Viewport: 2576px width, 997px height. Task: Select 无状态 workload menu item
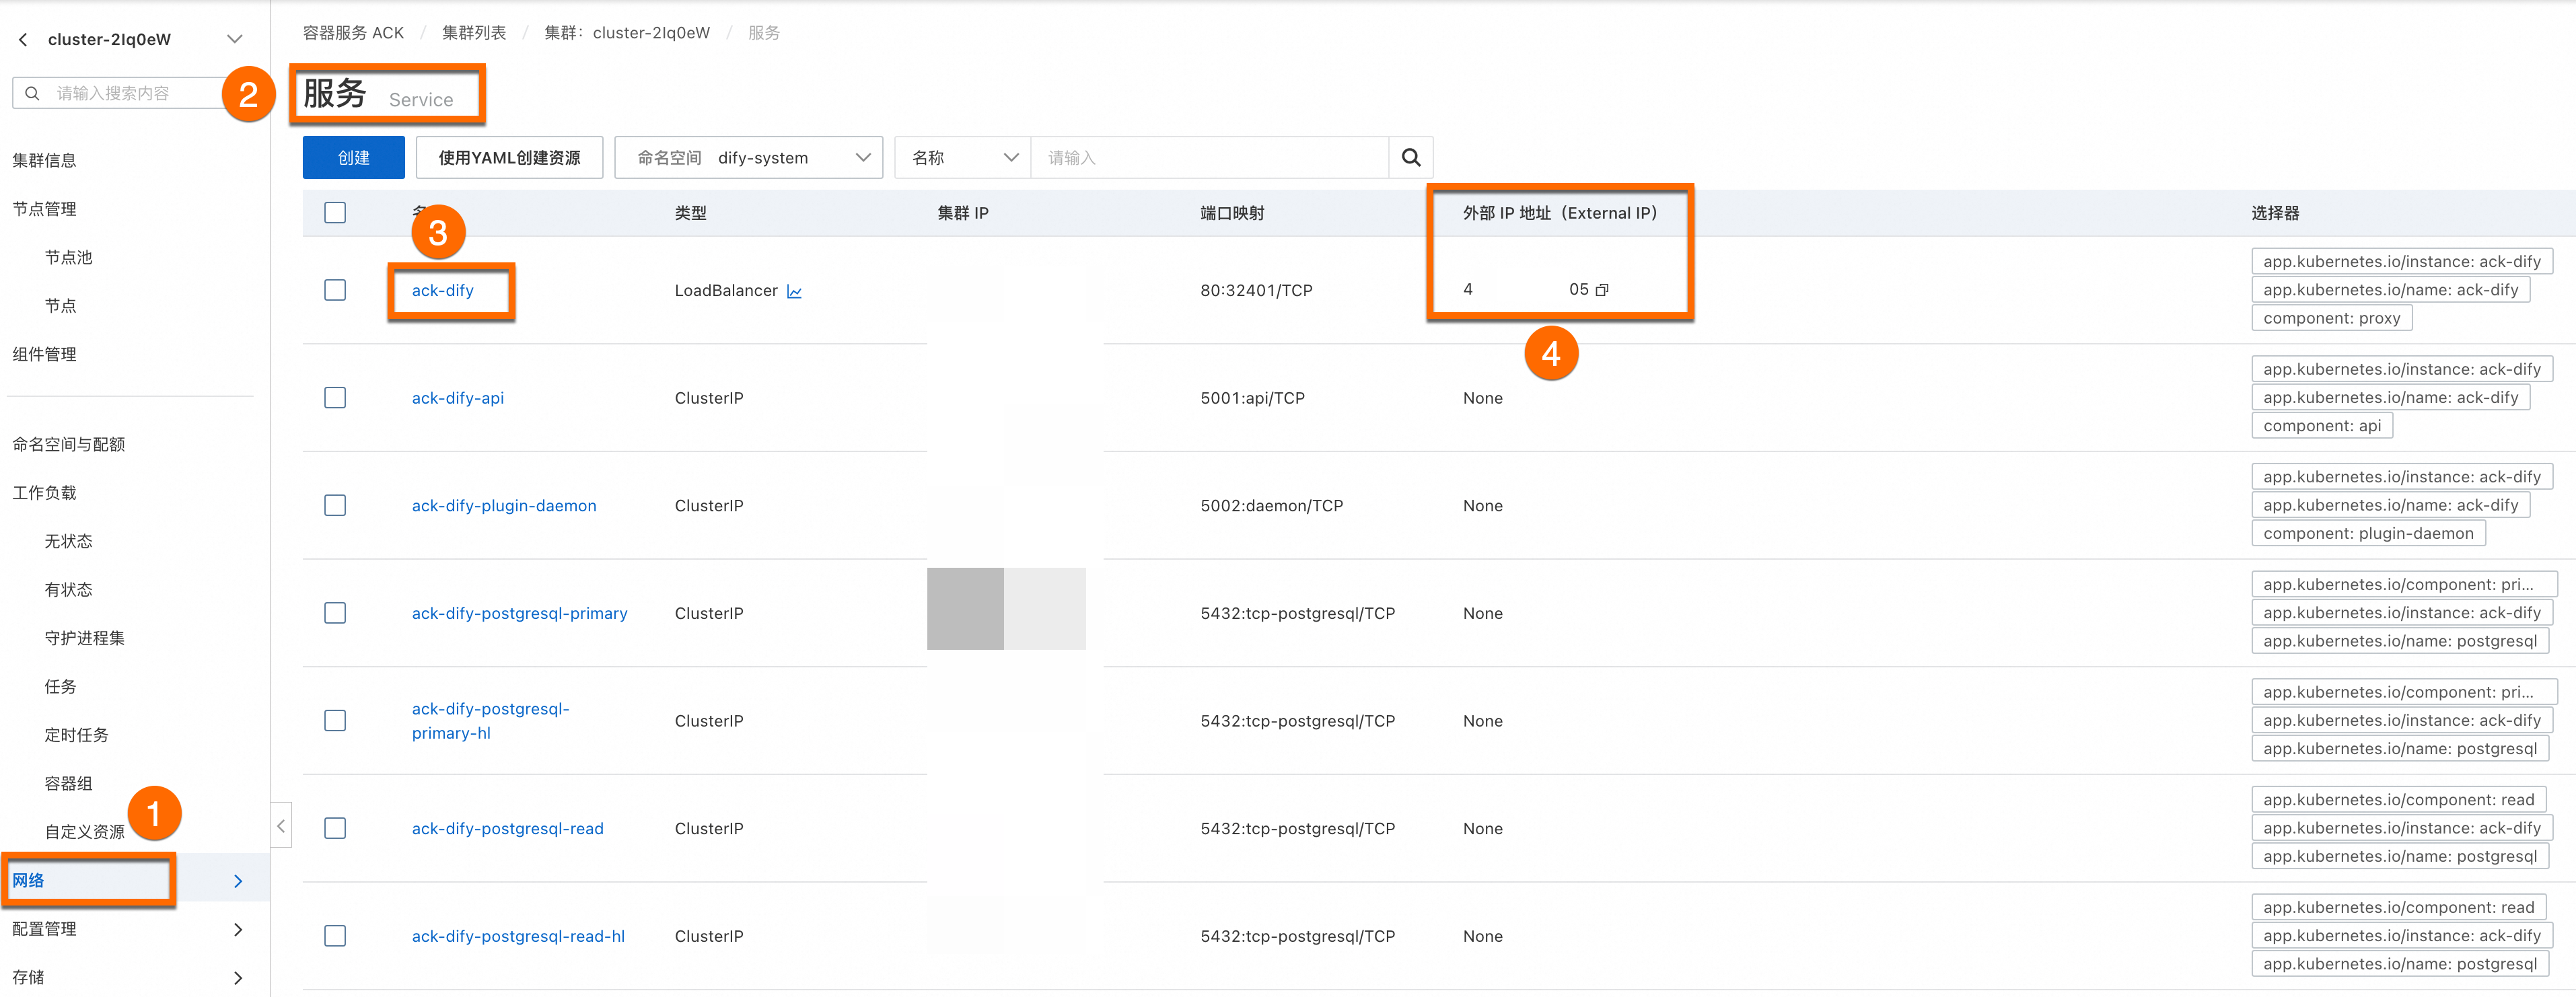pos(68,541)
